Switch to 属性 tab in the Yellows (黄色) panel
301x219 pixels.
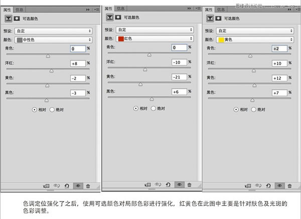tap(209, 10)
